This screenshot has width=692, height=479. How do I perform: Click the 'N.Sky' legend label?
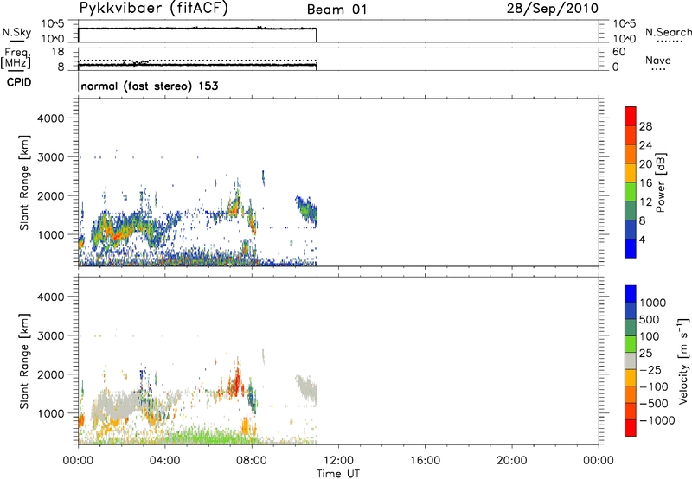click(16, 32)
